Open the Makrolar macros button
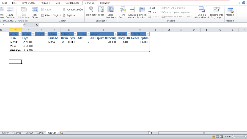The width and height of the screenshot is (247, 139). (230, 12)
